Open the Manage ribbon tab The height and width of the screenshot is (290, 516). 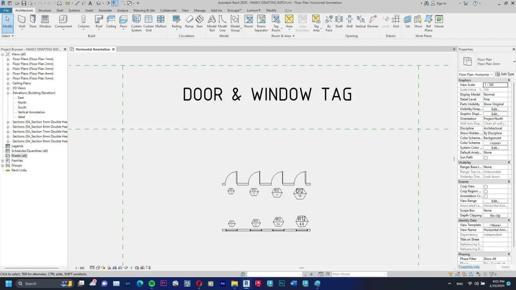pyautogui.click(x=200, y=10)
